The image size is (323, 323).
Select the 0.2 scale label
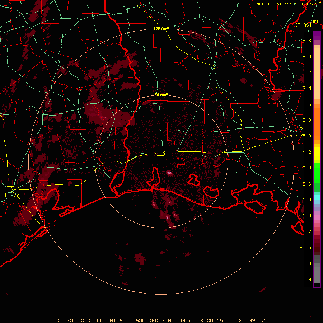[307, 232]
